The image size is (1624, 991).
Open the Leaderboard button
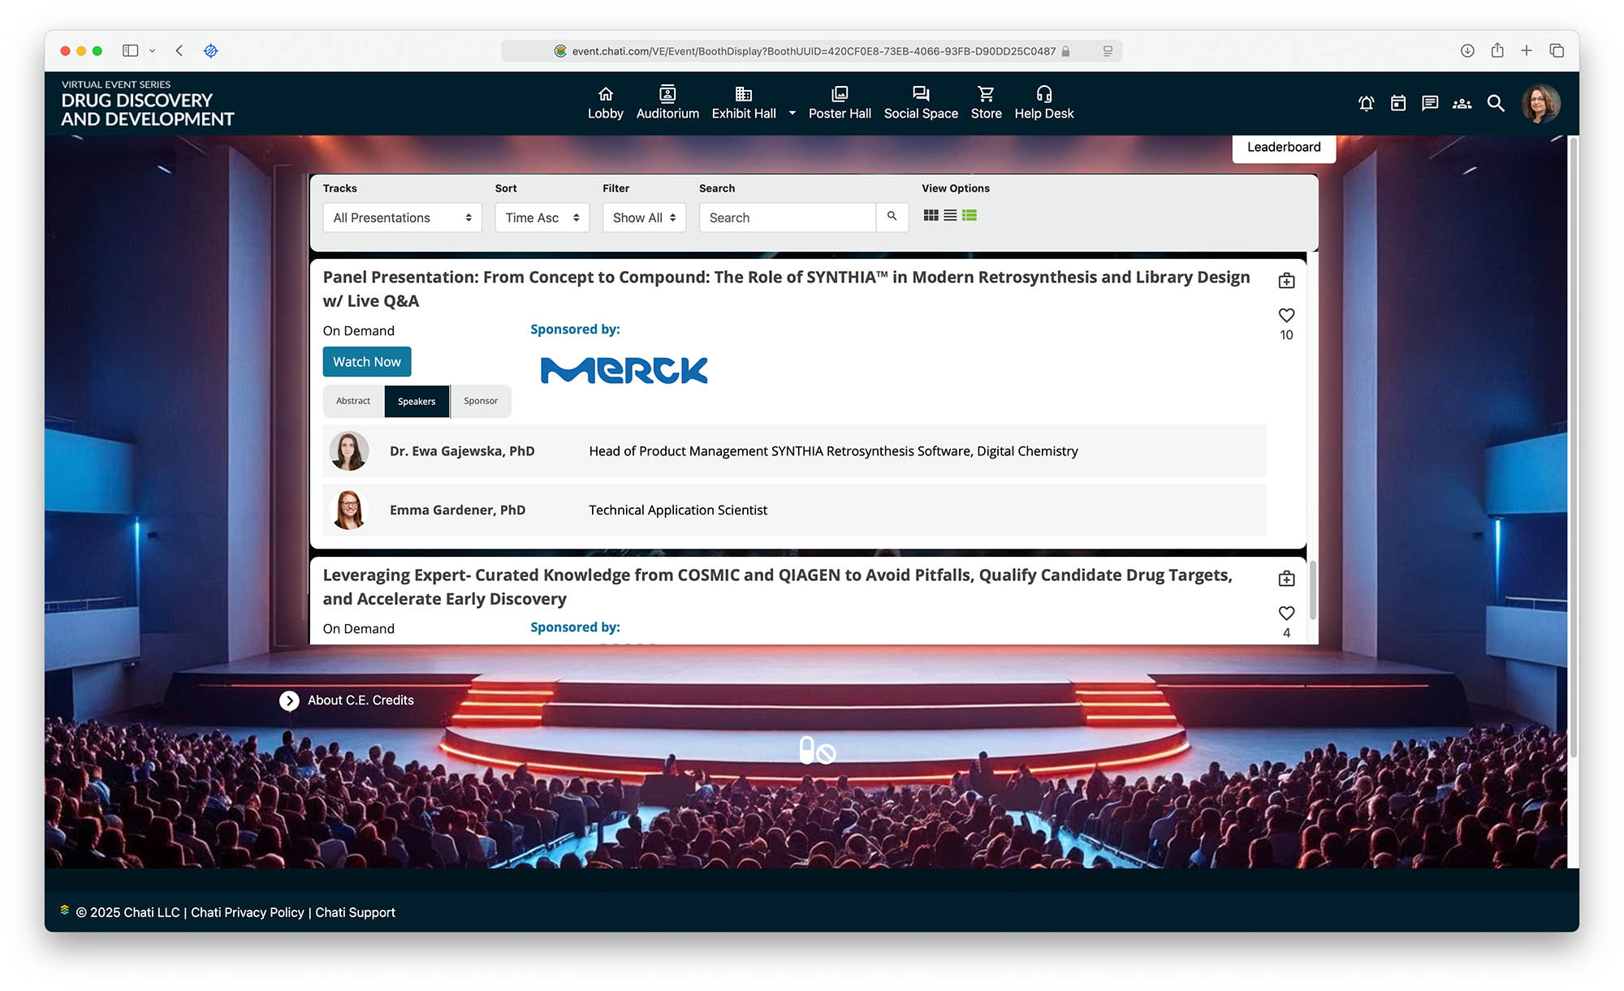click(1283, 148)
